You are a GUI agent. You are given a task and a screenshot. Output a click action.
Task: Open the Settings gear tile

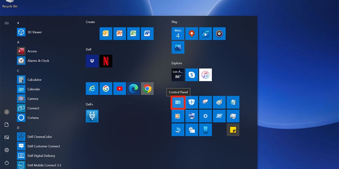click(205, 116)
